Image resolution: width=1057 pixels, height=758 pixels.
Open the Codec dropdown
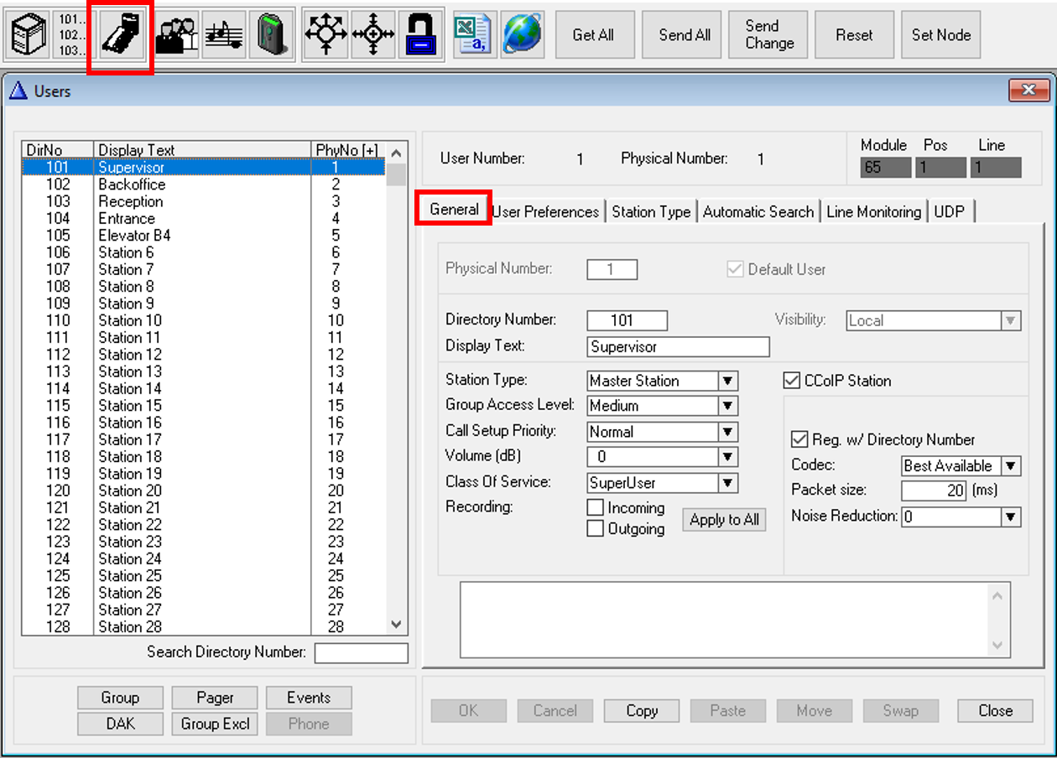click(x=1011, y=466)
